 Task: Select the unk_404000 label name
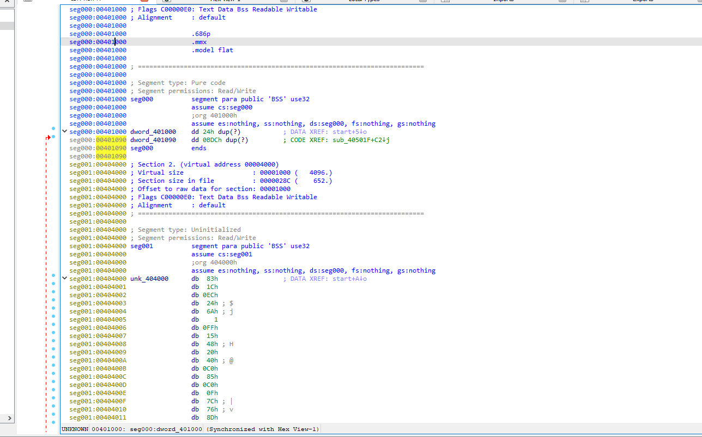(149, 279)
